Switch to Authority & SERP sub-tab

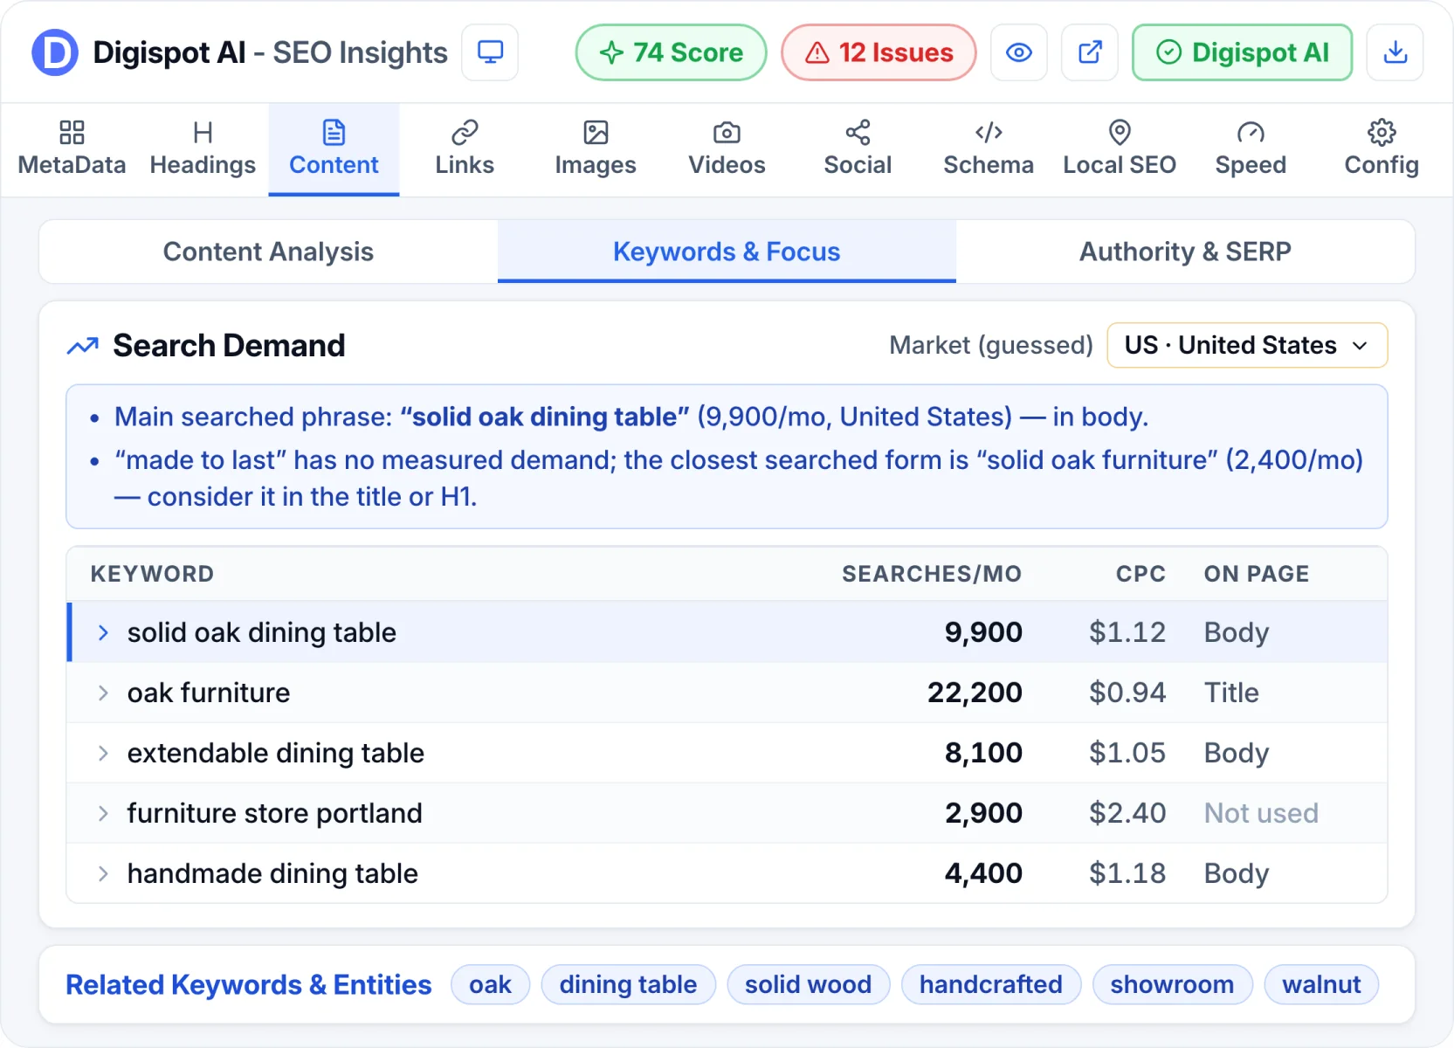pyautogui.click(x=1185, y=252)
